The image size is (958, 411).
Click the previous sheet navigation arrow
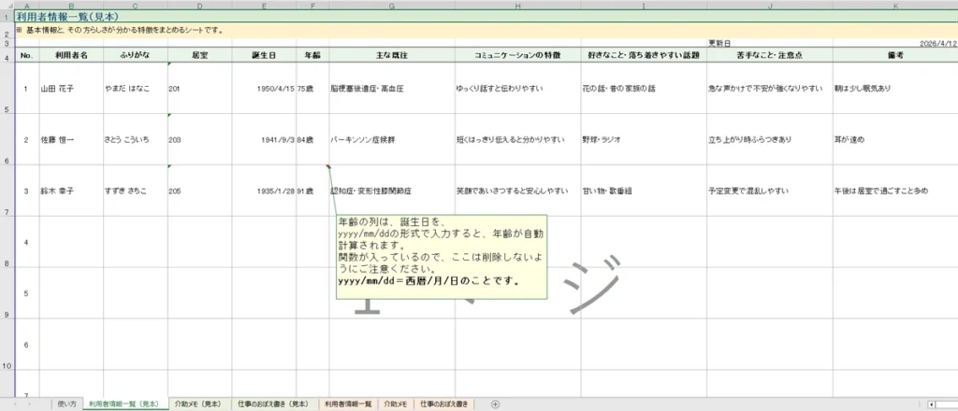click(x=16, y=404)
